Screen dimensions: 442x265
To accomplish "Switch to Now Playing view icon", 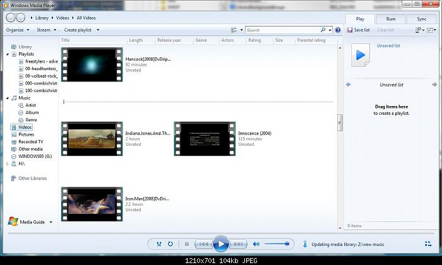I will tap(428, 244).
